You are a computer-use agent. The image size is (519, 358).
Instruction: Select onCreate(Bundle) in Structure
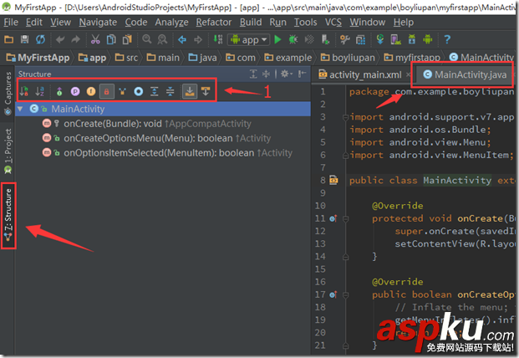[x=162, y=124]
